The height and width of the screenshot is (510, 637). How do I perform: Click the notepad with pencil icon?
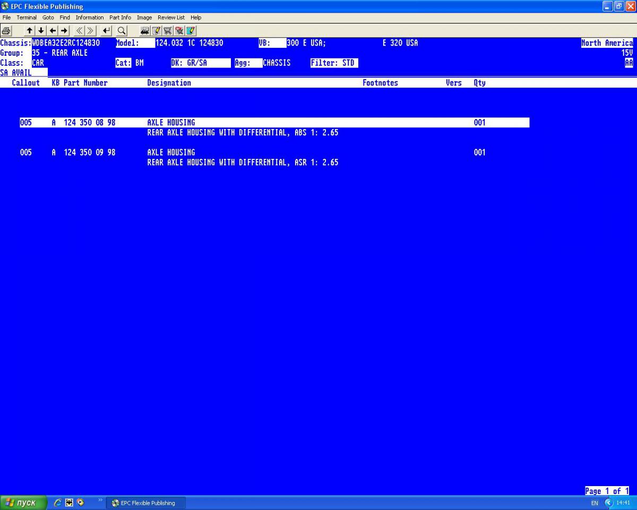pos(156,31)
